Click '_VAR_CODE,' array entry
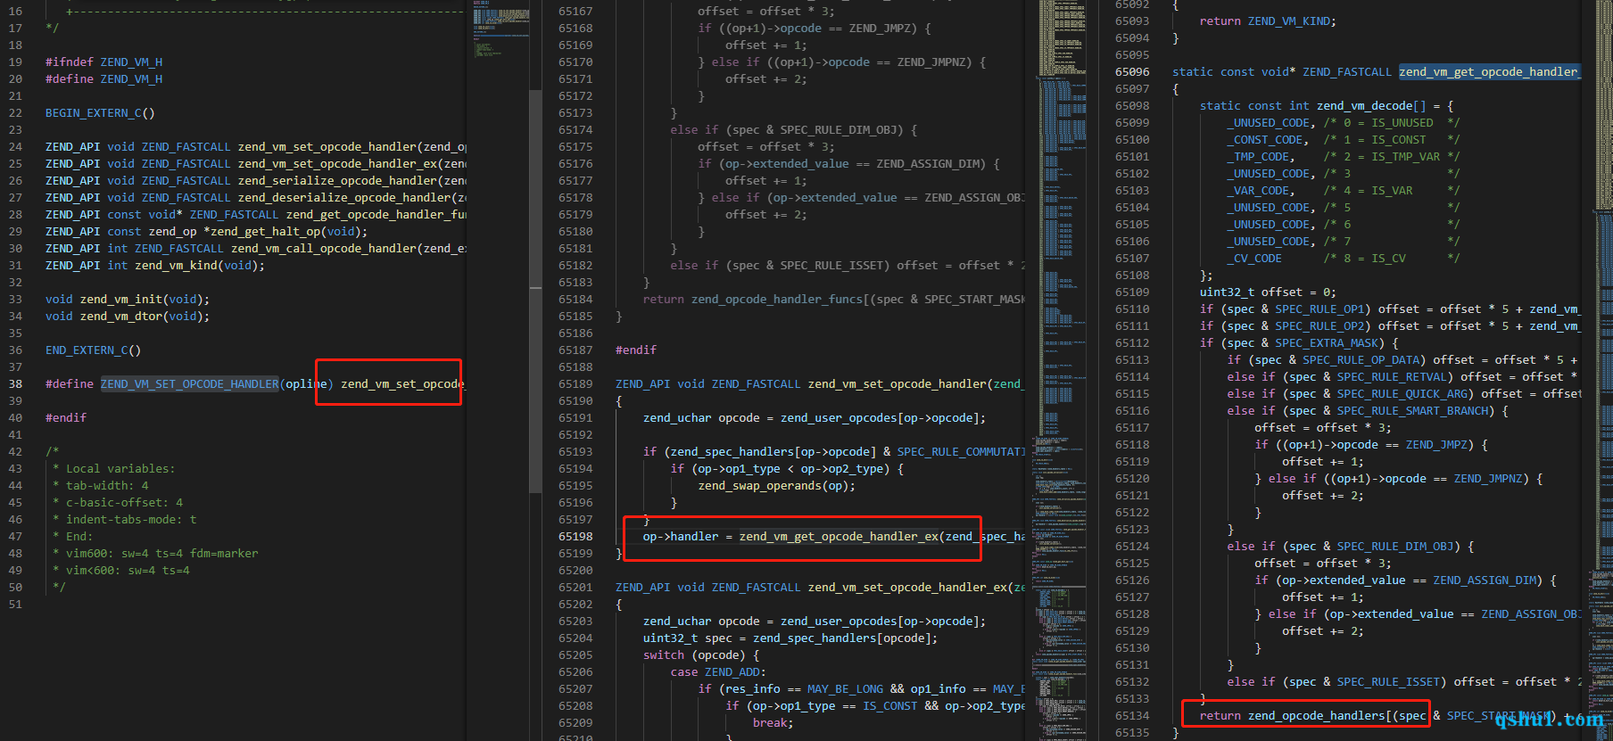The height and width of the screenshot is (741, 1613). 1261,191
